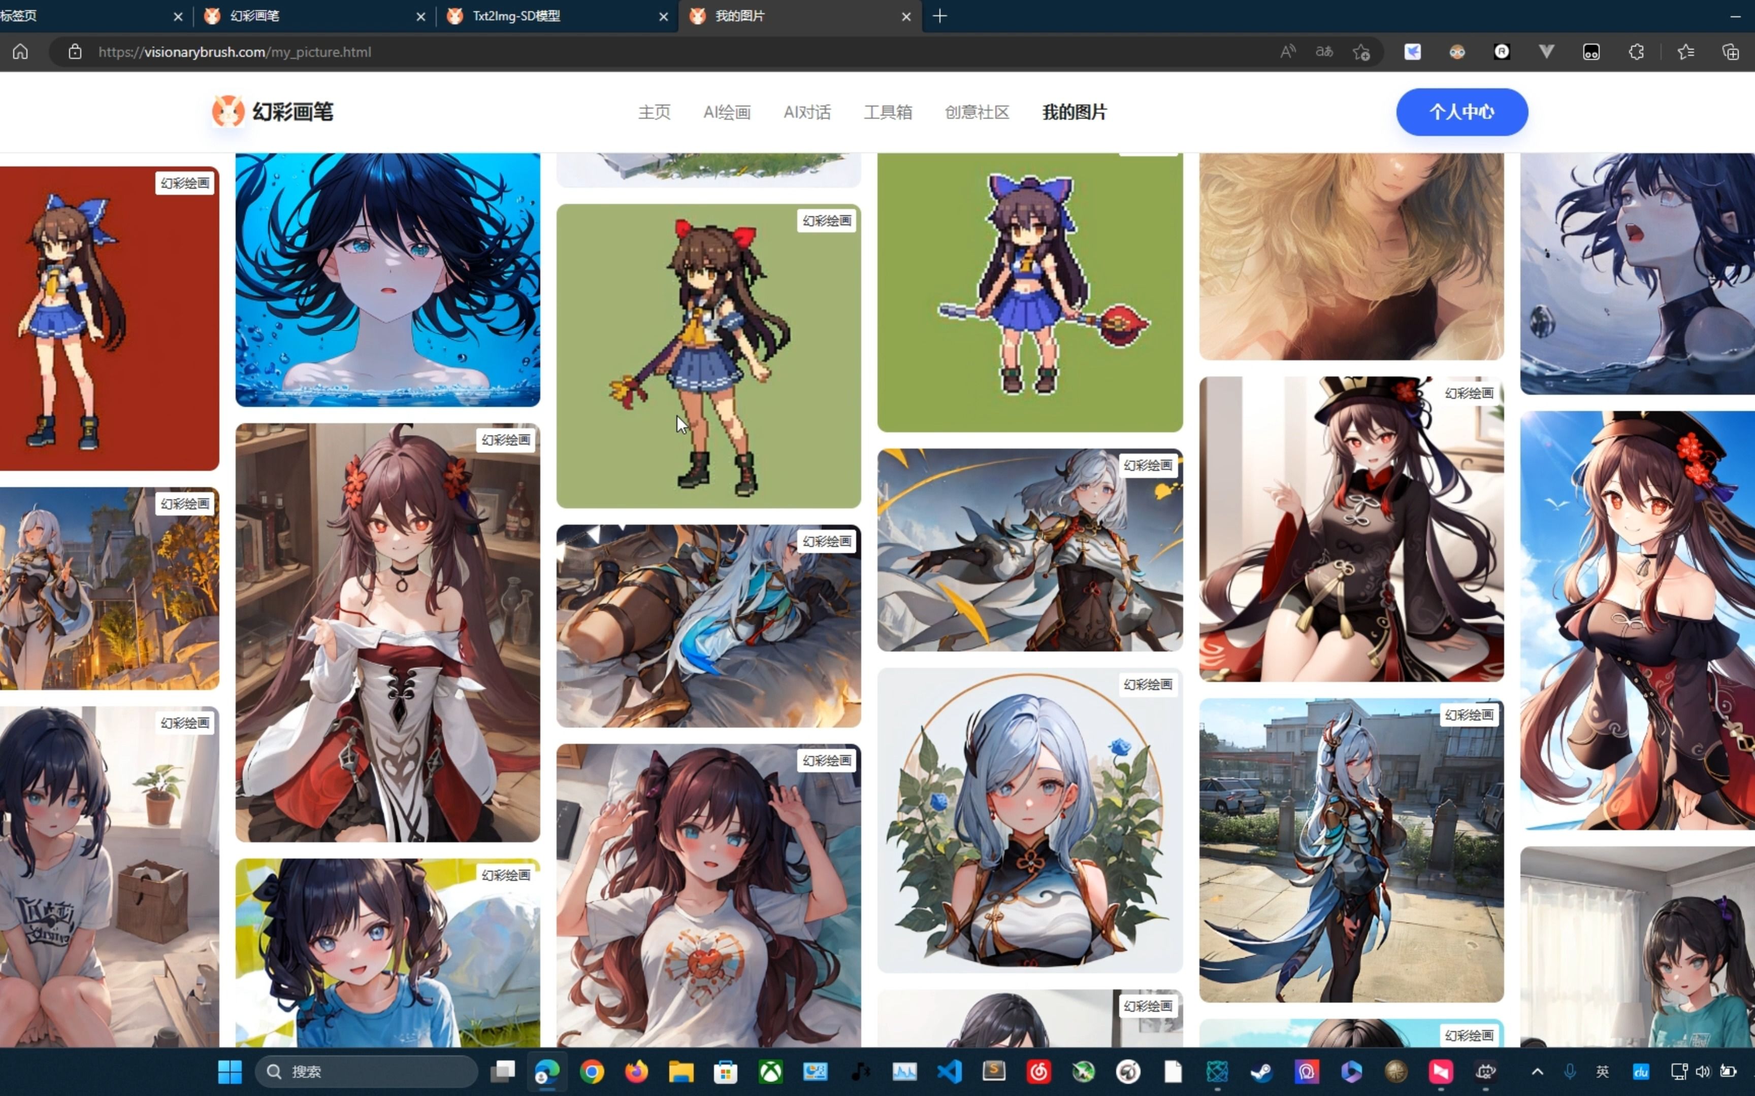Open the pixel girl on red background image
This screenshot has height=1096, width=1755.
[x=110, y=319]
